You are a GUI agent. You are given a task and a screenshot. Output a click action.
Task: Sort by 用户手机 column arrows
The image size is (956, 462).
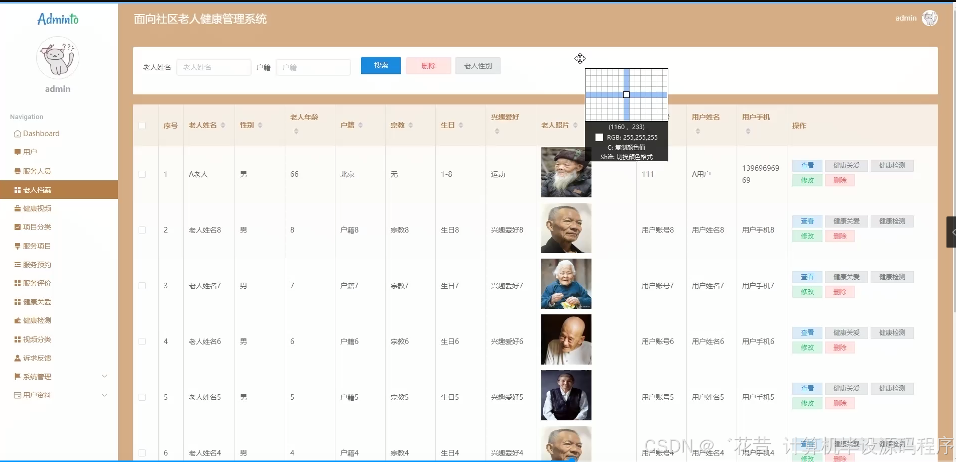click(748, 131)
